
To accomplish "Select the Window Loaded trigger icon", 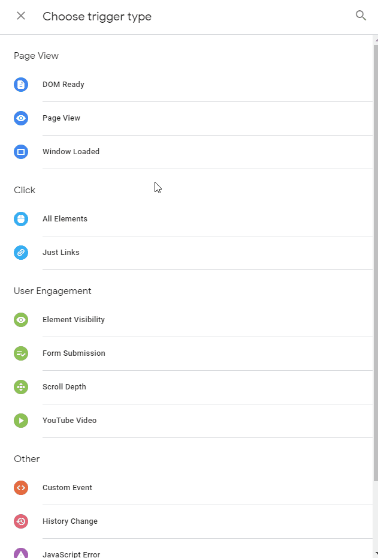I will point(21,152).
